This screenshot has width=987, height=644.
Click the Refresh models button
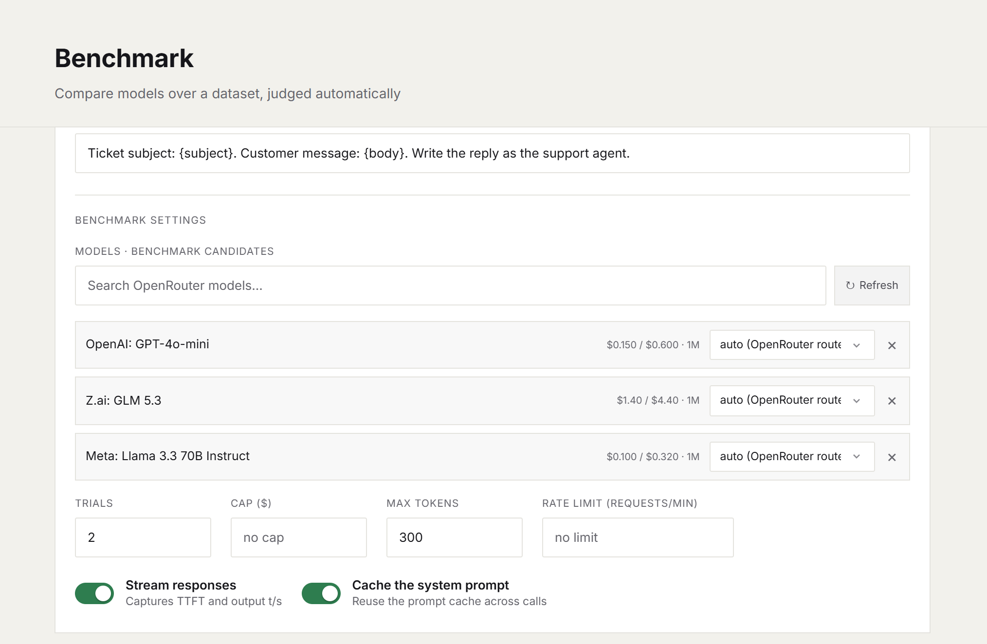(x=872, y=286)
